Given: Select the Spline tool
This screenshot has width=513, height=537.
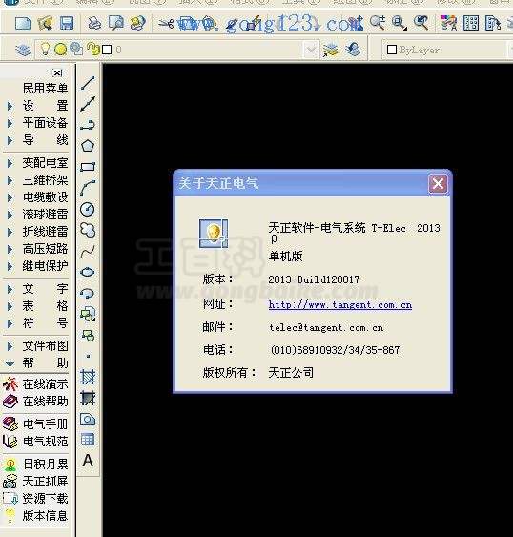Looking at the screenshot, I should [x=88, y=252].
